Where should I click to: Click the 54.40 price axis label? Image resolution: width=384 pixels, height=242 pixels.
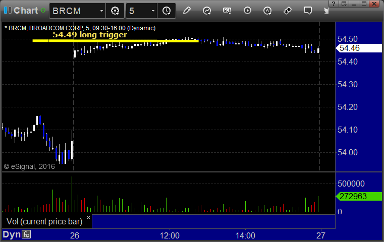point(348,62)
